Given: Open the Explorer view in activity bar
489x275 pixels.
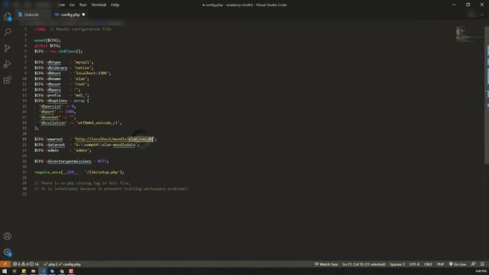Looking at the screenshot, I should [x=8, y=17].
